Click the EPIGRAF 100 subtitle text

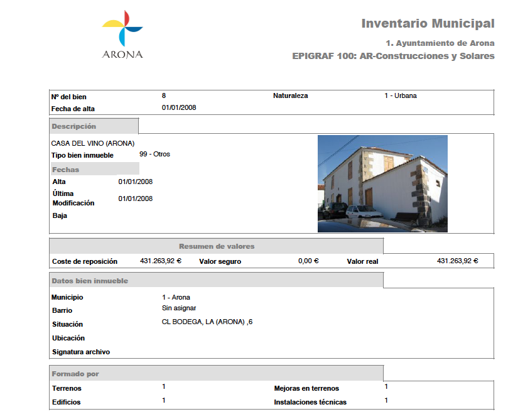393,56
